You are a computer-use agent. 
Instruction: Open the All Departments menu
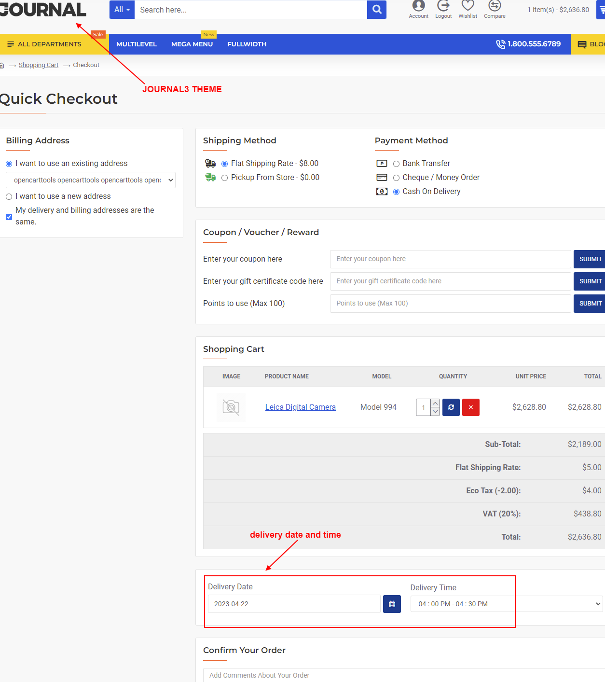point(45,44)
